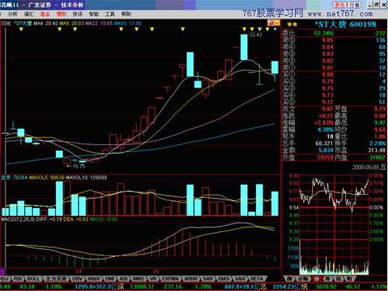Viewport: 388px width, 291px height.
Task: Click the 767股票学习网 website link
Action: click(x=272, y=13)
